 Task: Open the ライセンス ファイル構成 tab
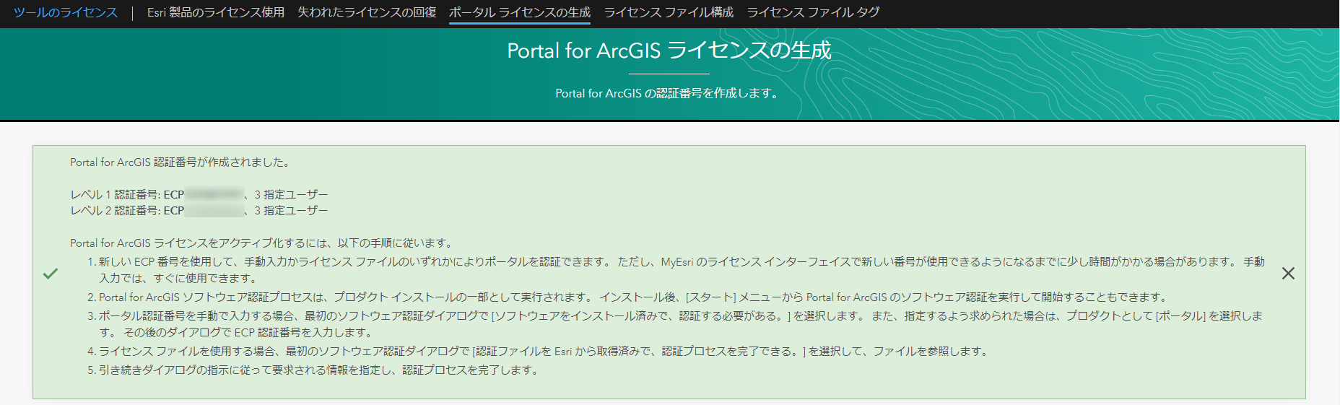coord(668,12)
